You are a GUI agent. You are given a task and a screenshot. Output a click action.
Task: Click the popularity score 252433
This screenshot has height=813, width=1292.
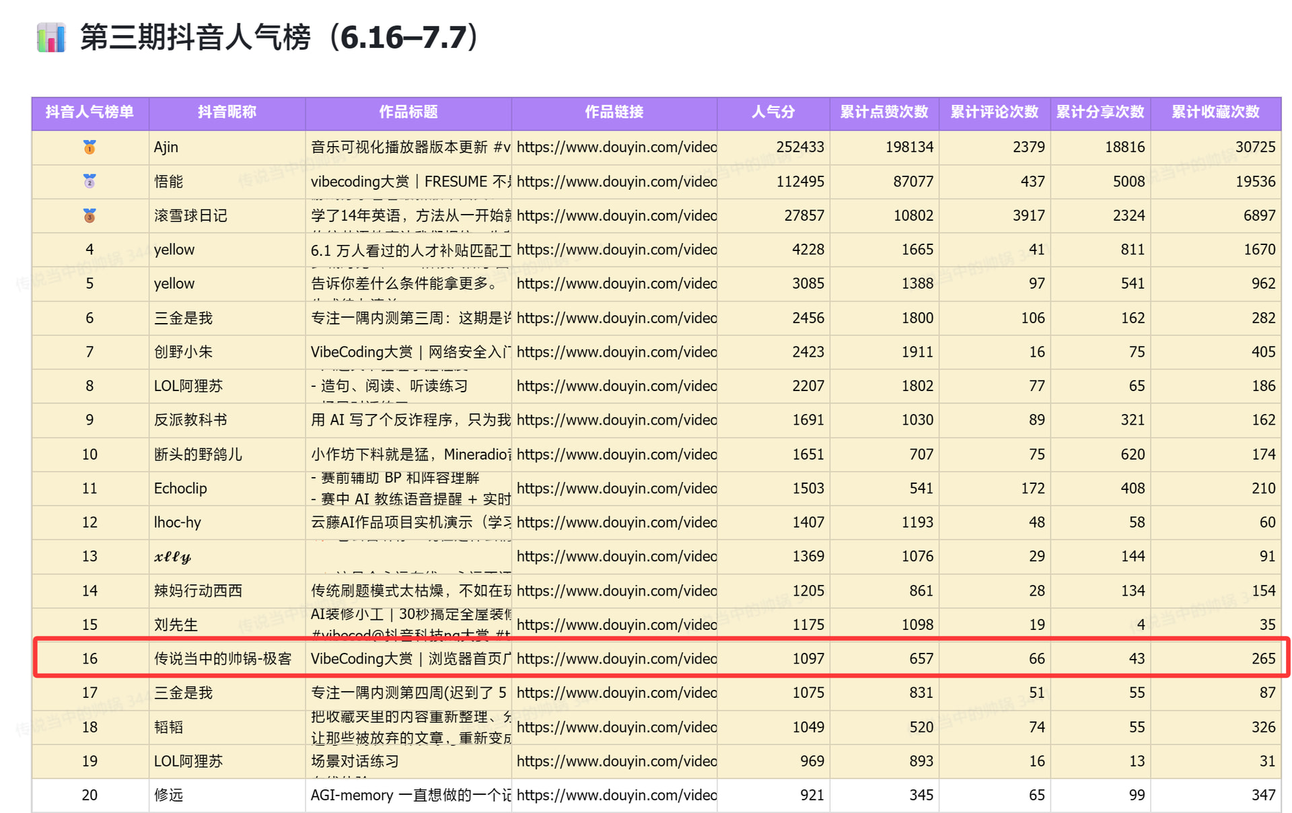(x=799, y=147)
